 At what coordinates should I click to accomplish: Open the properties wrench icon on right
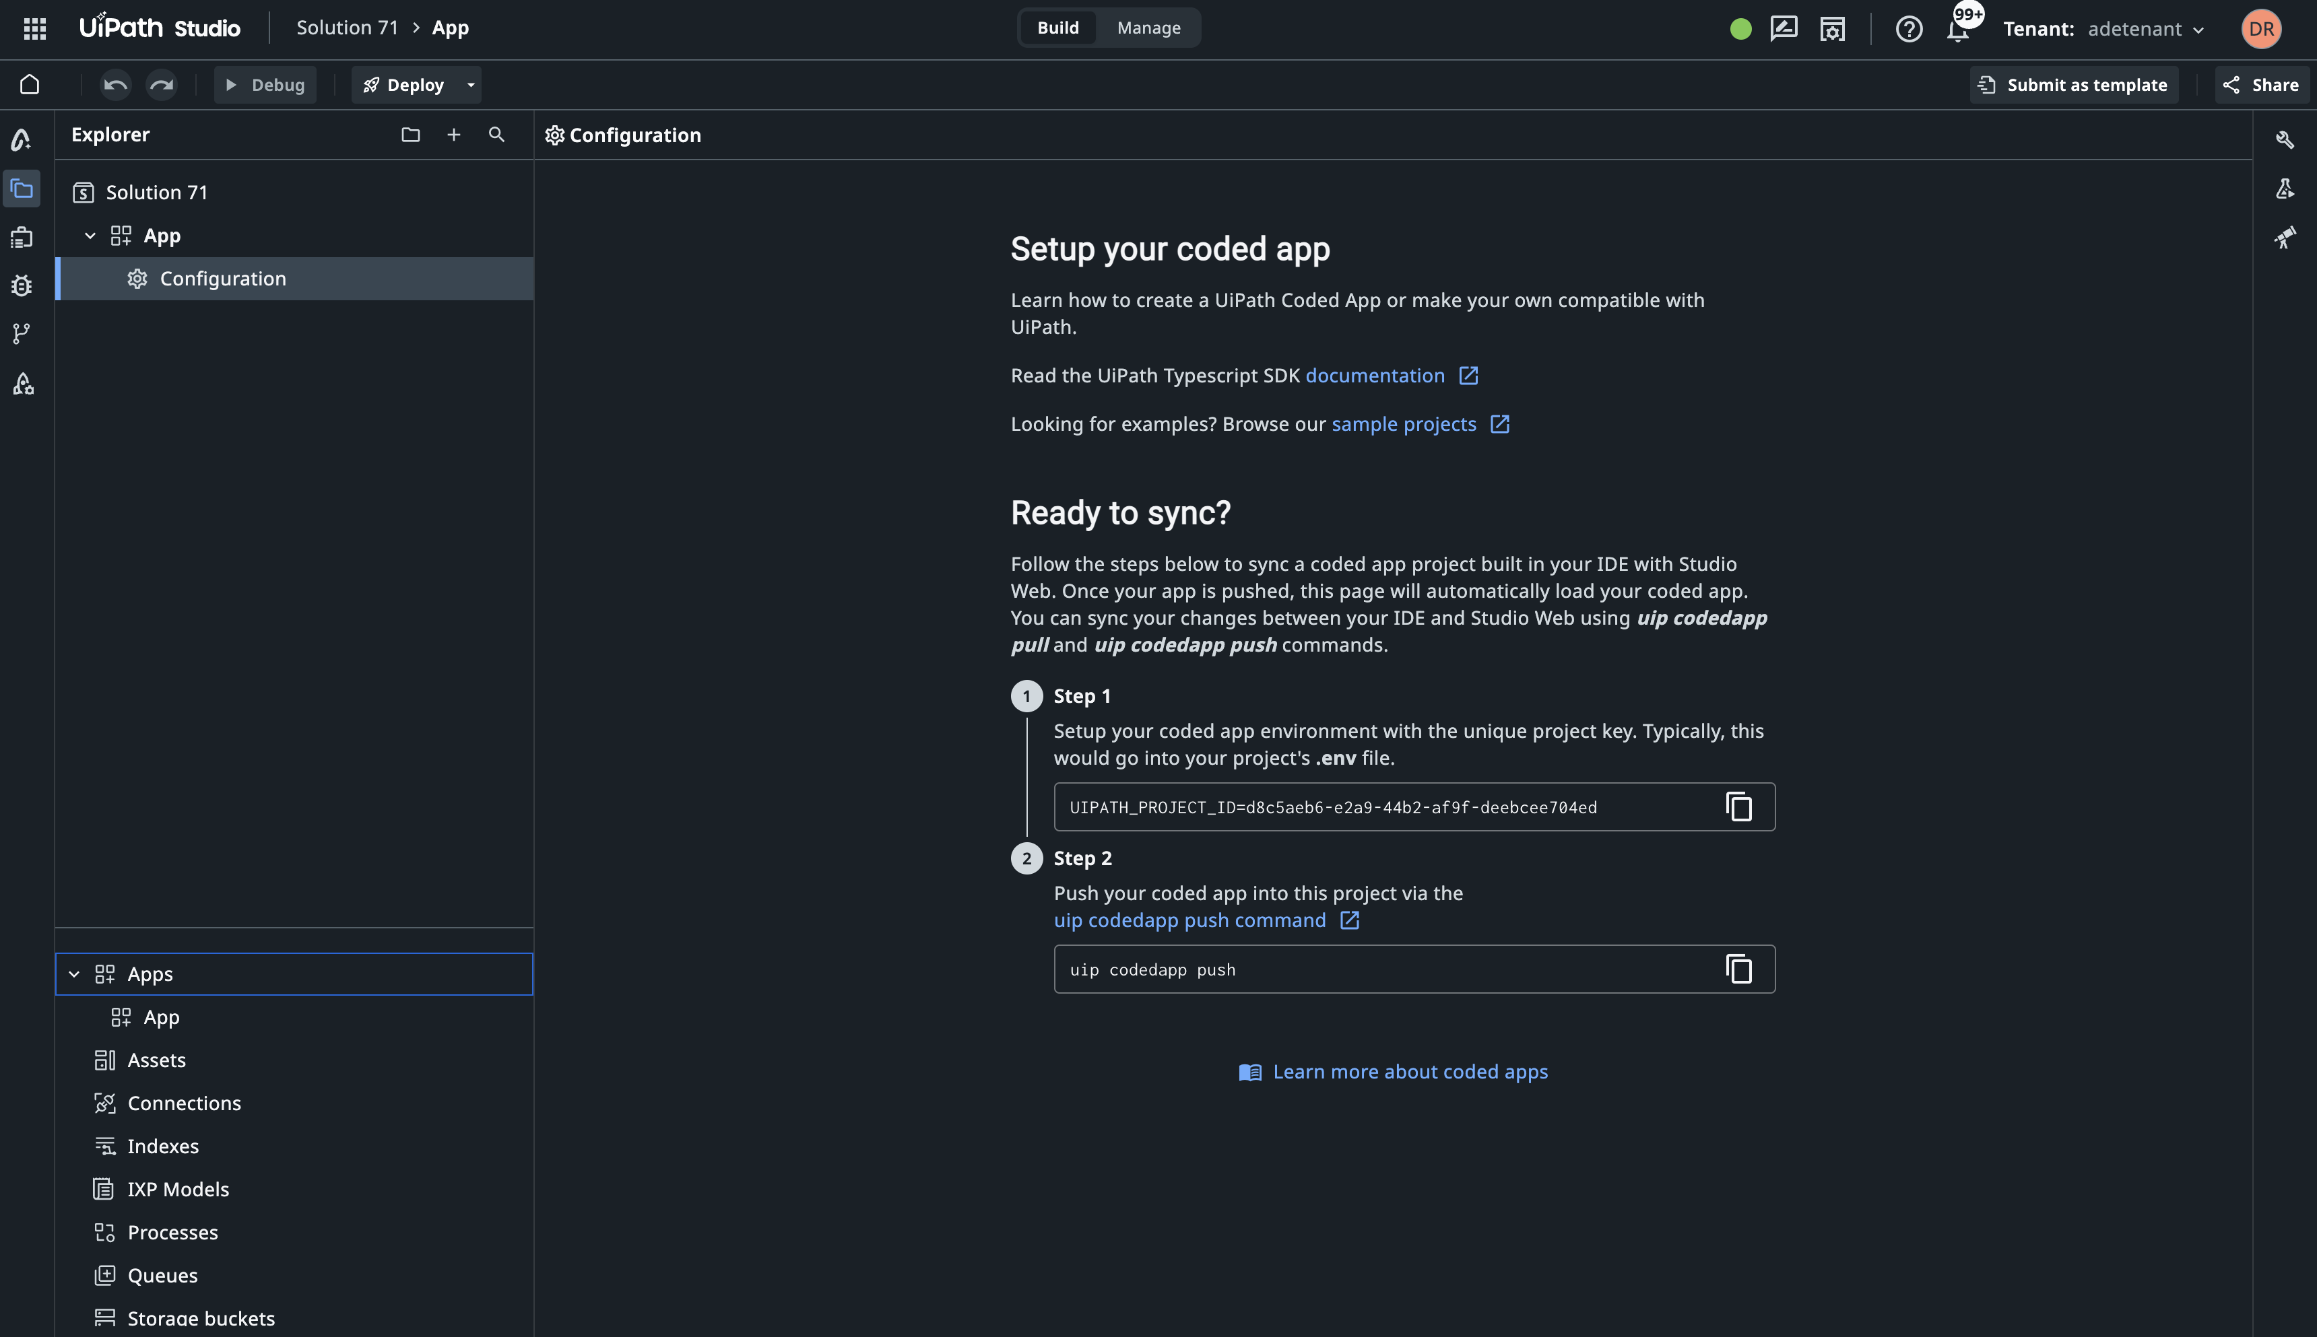click(2285, 139)
